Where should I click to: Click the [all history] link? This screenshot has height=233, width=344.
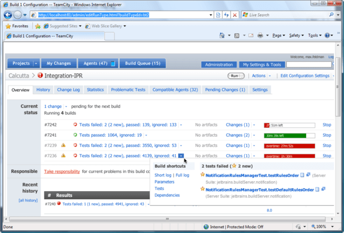(28, 200)
